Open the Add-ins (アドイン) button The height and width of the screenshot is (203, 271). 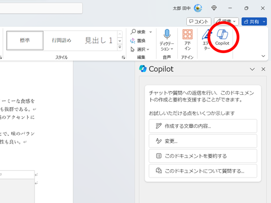pos(187,40)
